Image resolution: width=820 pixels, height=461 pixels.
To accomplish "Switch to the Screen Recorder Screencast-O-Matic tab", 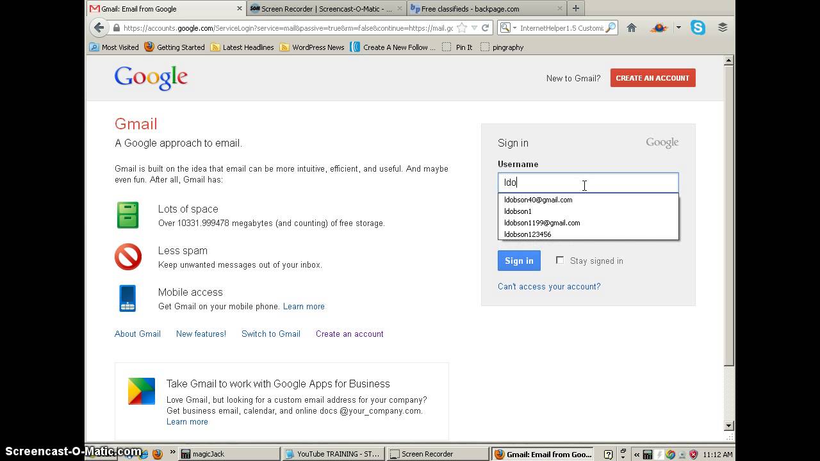I will pos(326,8).
